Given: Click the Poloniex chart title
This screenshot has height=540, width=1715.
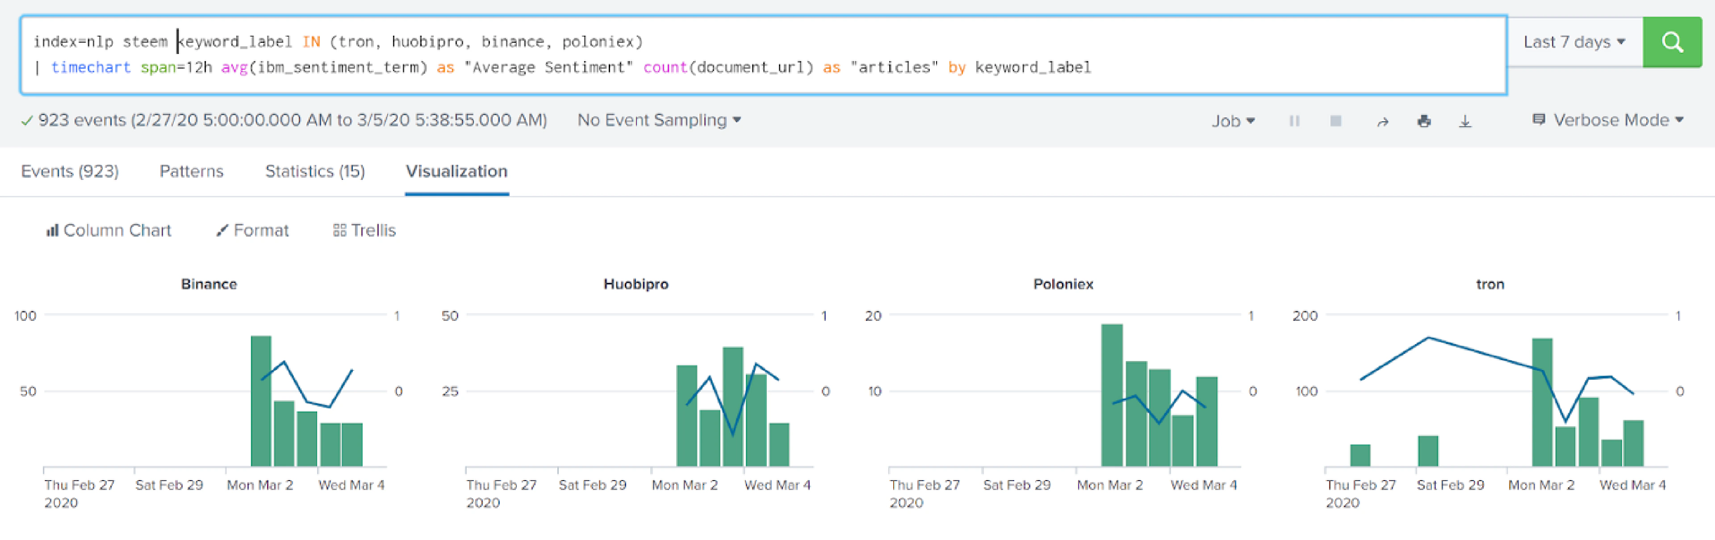Looking at the screenshot, I should pyautogui.click(x=1063, y=285).
